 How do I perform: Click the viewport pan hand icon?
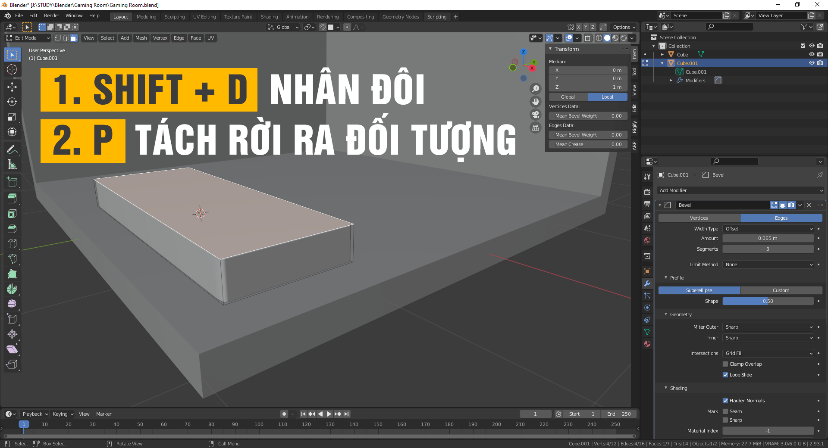pyautogui.click(x=536, y=102)
